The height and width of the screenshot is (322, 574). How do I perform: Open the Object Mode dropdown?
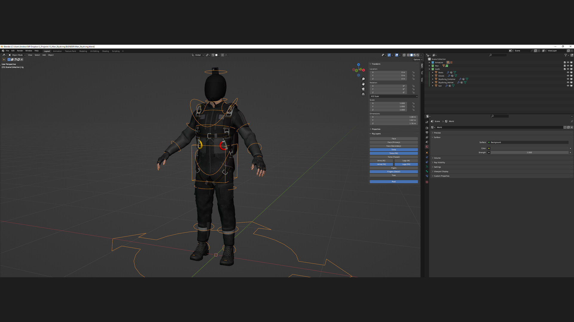coord(17,55)
